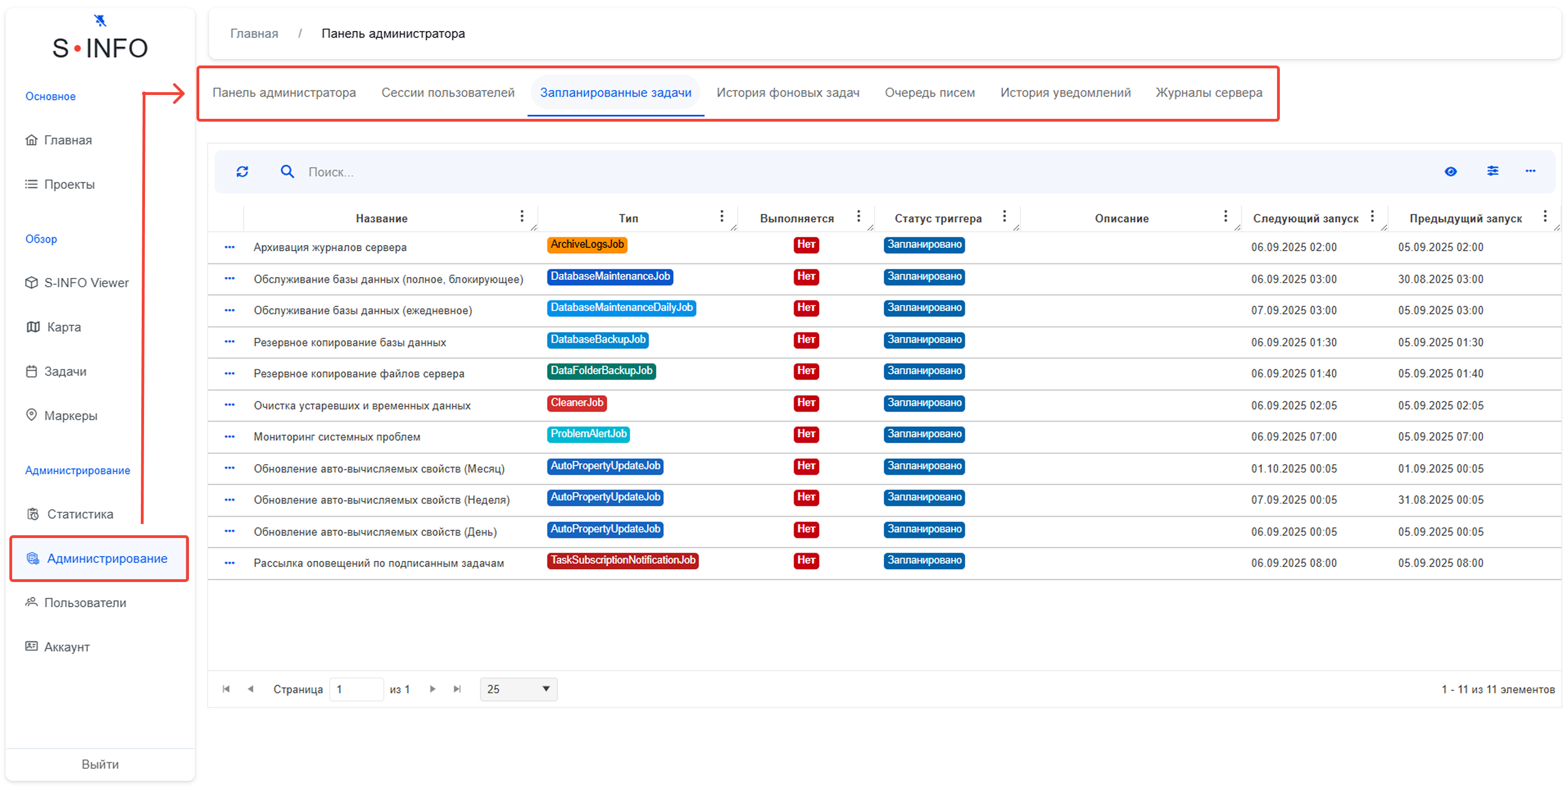Click Главная breadcrumb link
Viewport: 1568px width, 786px height.
[x=254, y=34]
